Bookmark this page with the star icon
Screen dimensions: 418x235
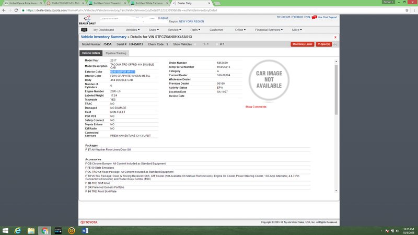(x=407, y=10)
